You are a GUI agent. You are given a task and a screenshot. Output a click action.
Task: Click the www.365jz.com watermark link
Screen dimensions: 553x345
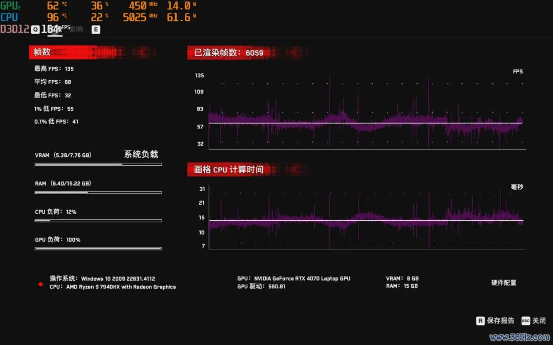coord(518,337)
